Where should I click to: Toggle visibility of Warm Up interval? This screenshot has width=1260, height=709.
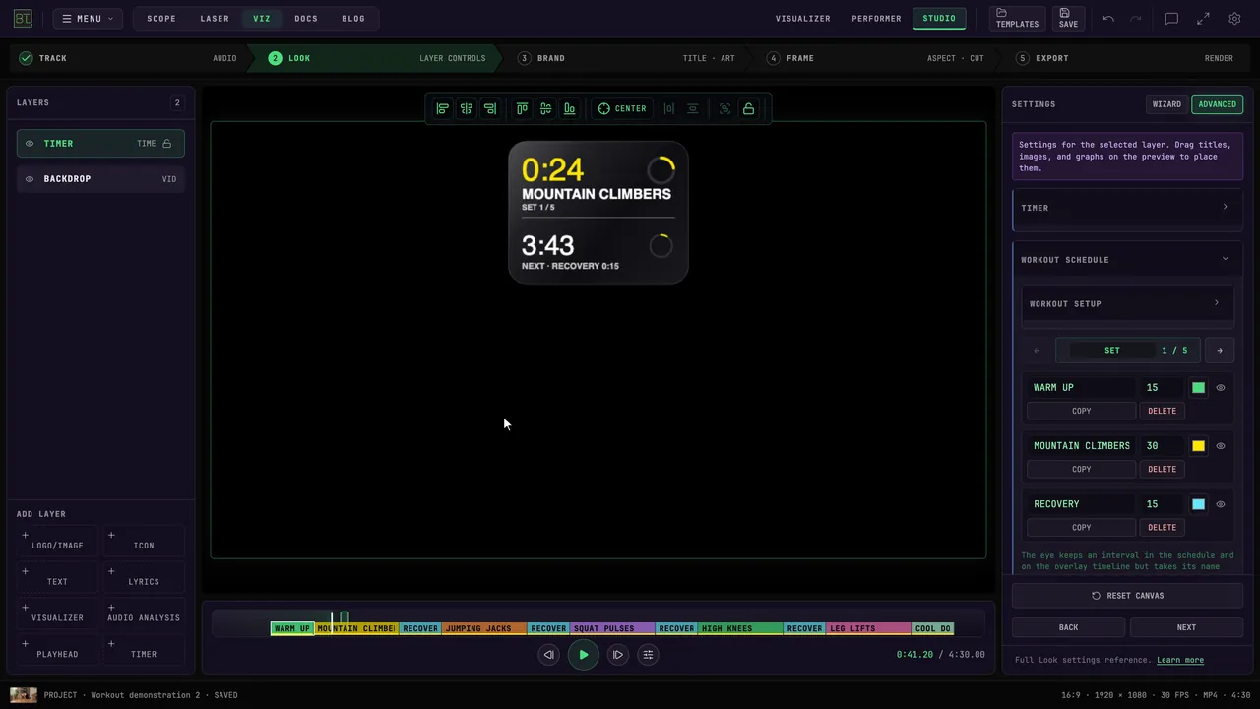pos(1221,388)
